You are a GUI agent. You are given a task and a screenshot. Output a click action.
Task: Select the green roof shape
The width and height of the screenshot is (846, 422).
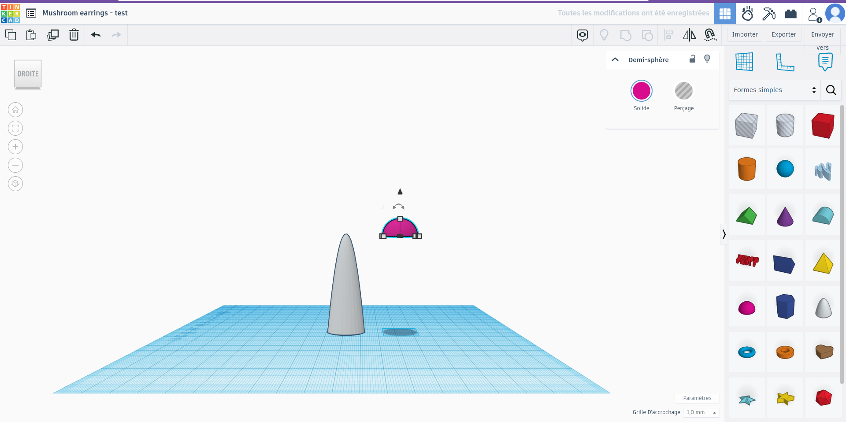click(746, 216)
